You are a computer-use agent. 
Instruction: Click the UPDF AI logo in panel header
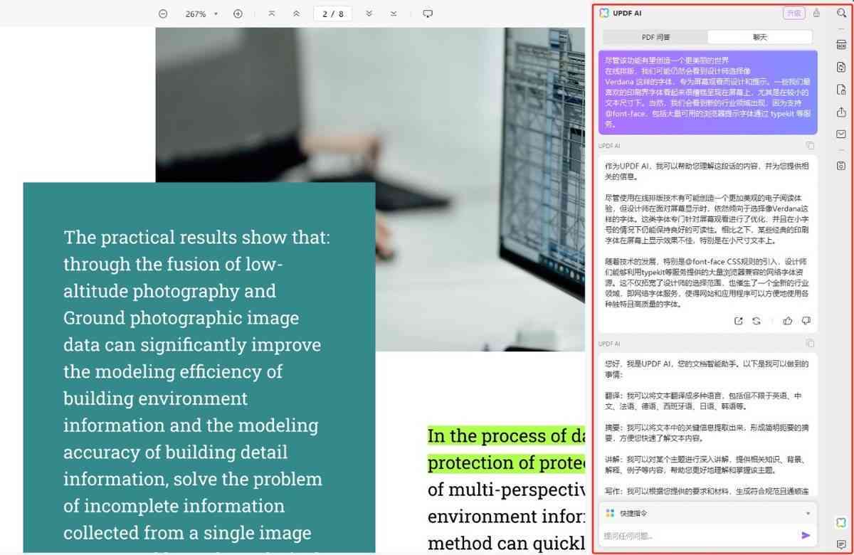point(604,13)
